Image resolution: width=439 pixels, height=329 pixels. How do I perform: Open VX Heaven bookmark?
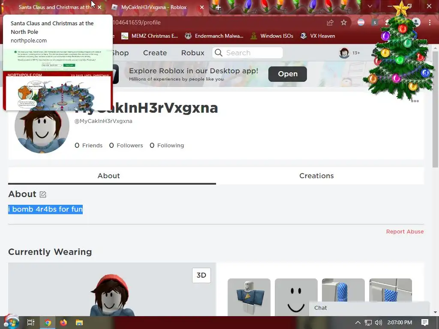pos(318,36)
